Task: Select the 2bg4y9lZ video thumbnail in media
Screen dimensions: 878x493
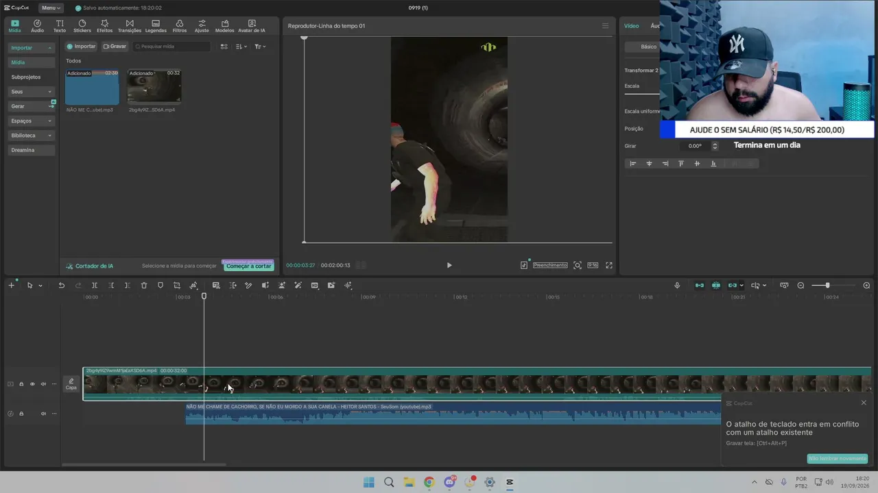Action: pos(154,87)
